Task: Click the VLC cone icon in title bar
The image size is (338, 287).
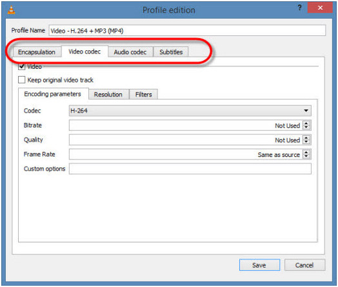Action: (11, 10)
